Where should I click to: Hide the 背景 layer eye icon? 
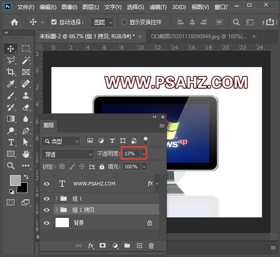46,223
